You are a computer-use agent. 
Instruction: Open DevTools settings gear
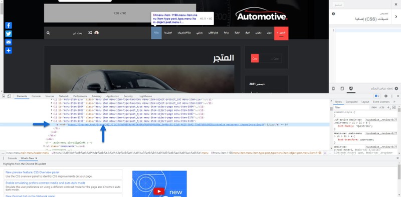click(386, 96)
